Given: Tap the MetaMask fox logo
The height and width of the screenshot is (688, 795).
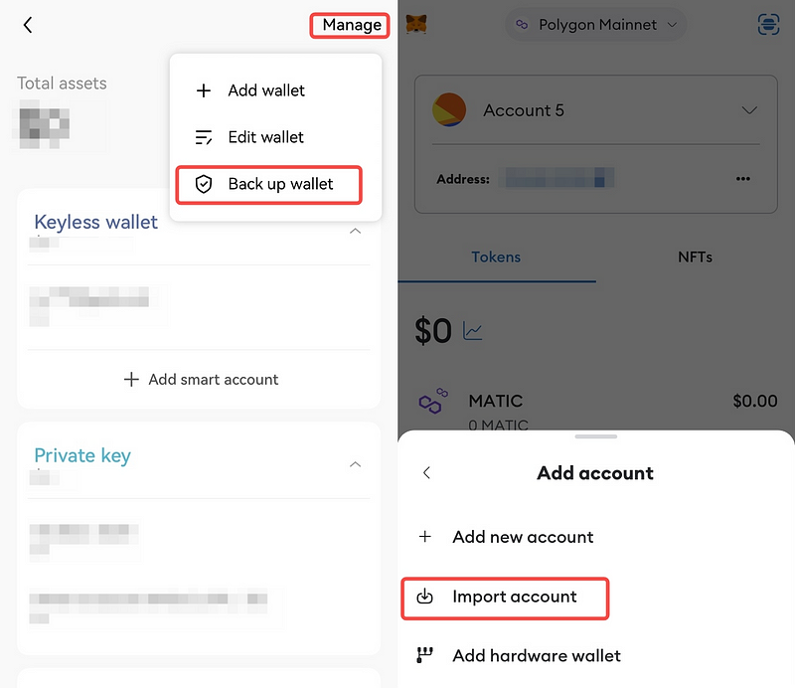Looking at the screenshot, I should point(416,24).
